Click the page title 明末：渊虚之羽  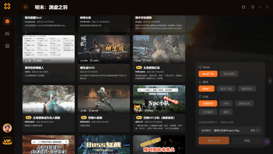click(x=51, y=7)
